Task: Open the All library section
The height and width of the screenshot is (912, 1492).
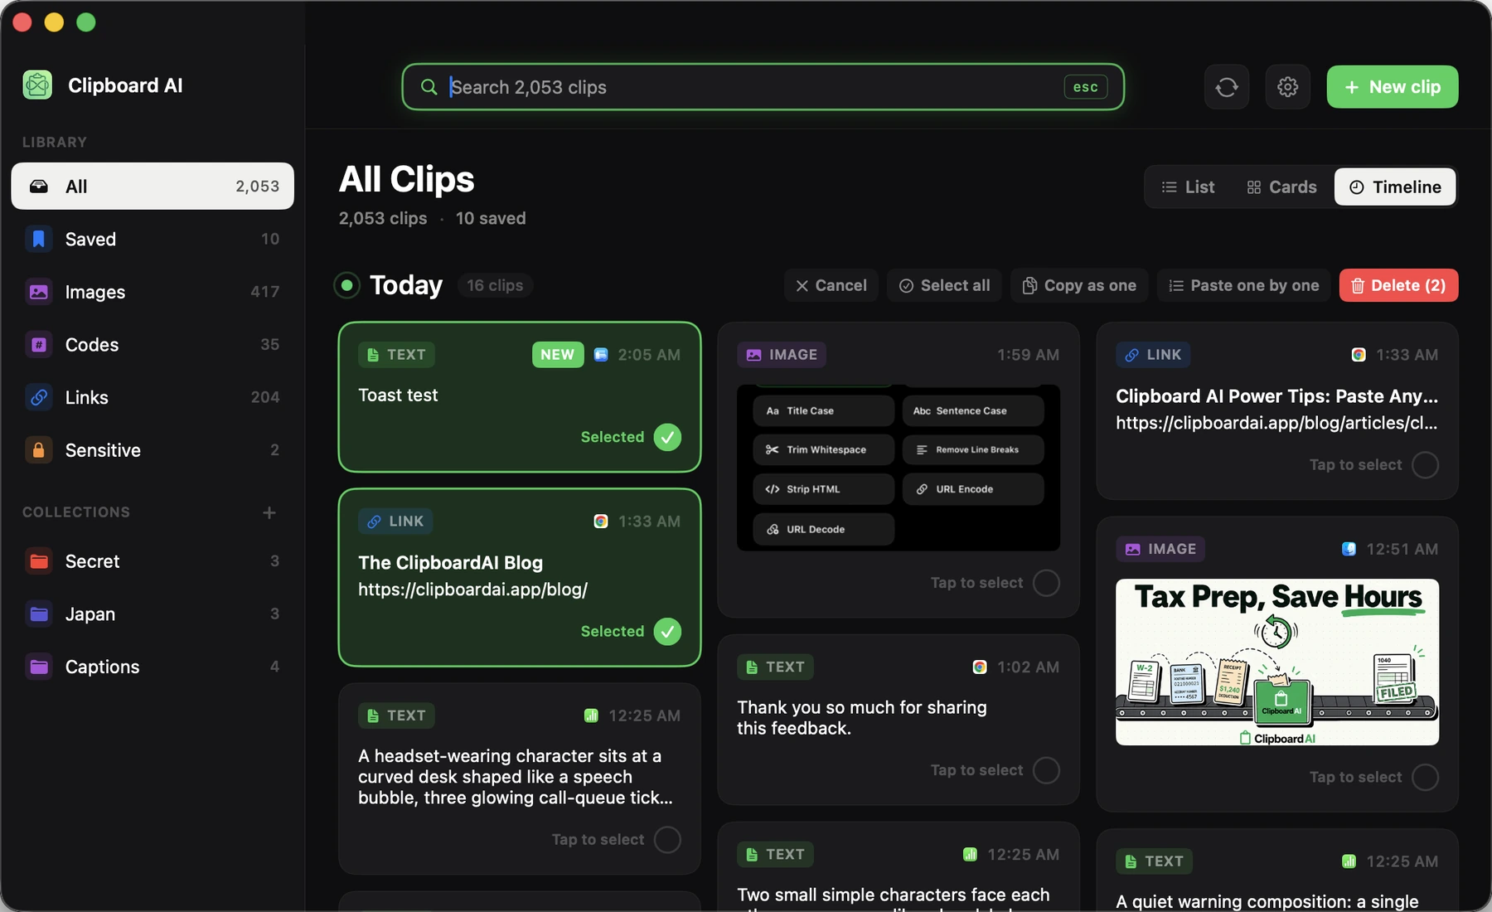Action: (x=153, y=187)
